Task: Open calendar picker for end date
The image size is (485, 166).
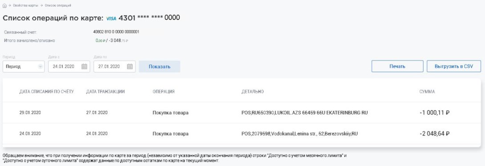Action: [x=130, y=66]
